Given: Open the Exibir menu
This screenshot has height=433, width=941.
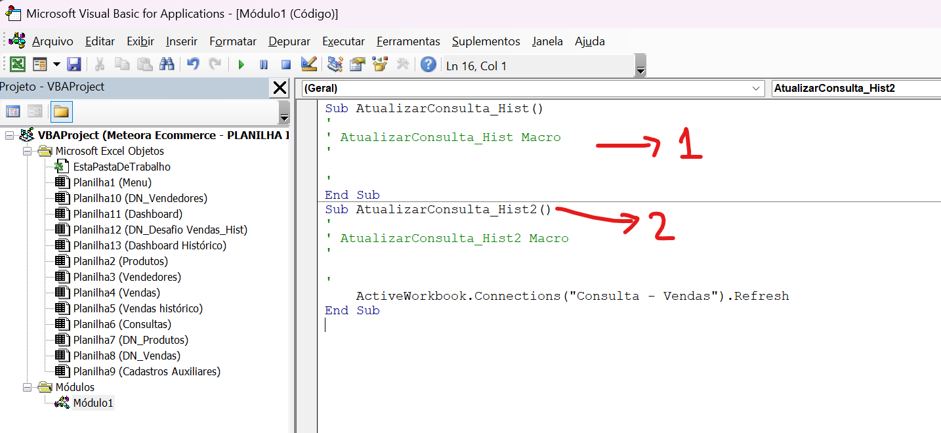Looking at the screenshot, I should [140, 41].
